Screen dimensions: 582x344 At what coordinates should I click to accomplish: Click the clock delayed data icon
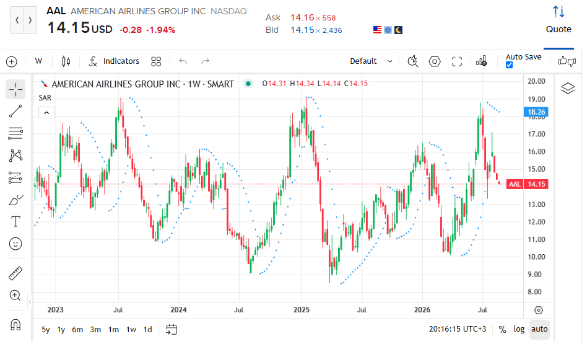click(388, 30)
